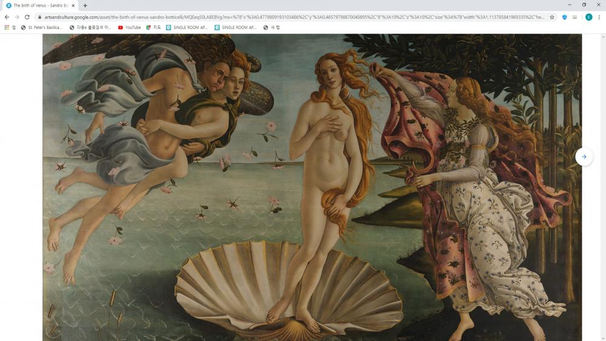Open the St. Peter's Basilica bookmark
This screenshot has width=606, height=341.
[x=41, y=27]
